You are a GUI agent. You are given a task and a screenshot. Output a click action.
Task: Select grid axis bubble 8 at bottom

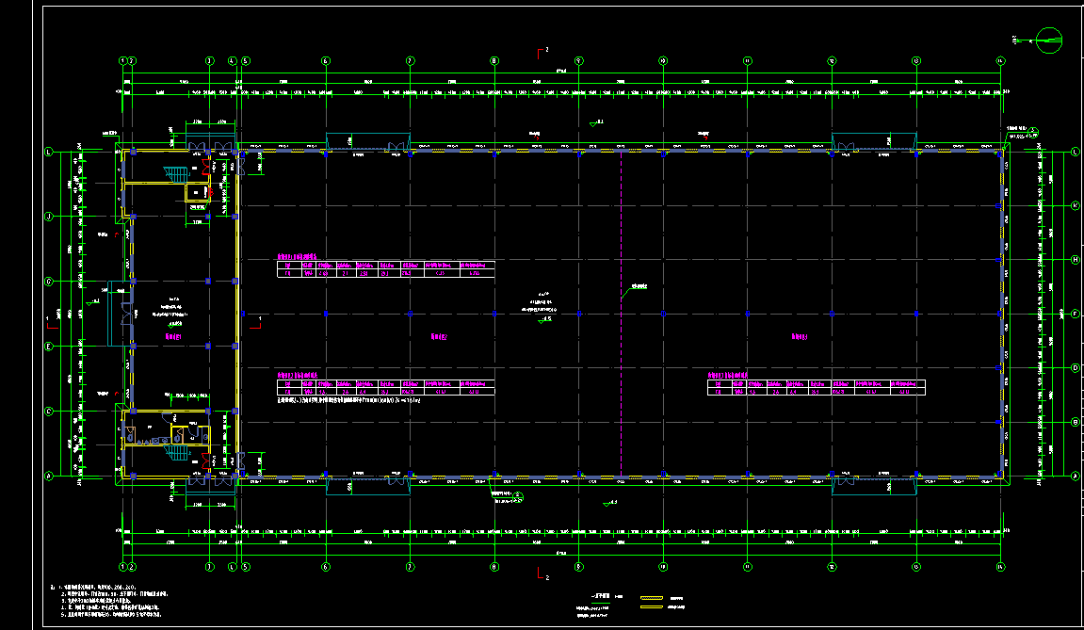pos(494,567)
